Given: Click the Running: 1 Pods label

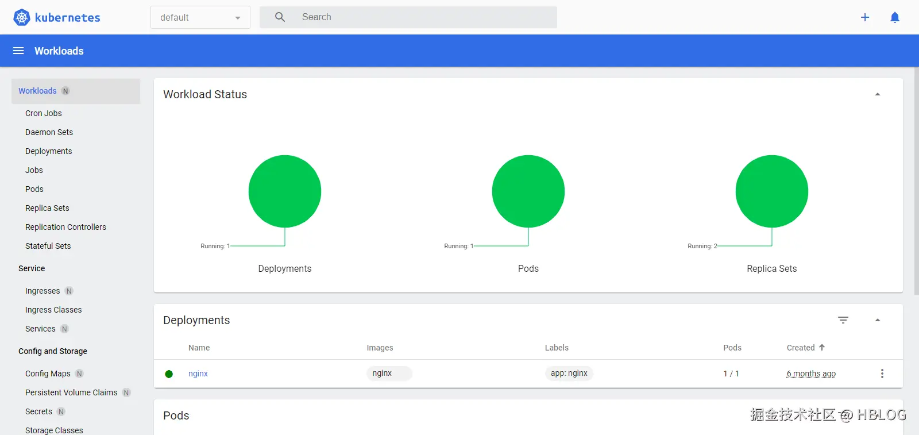Looking at the screenshot, I should click(x=459, y=246).
